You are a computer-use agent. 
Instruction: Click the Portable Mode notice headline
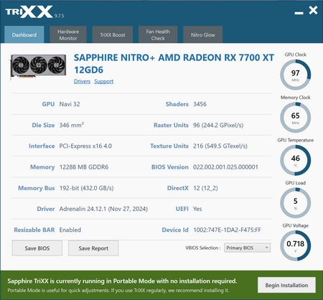point(122,281)
